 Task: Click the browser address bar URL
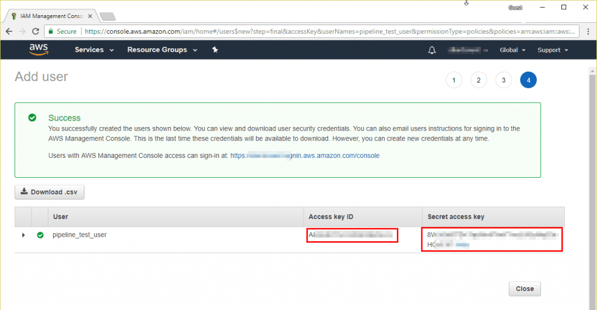(326, 31)
